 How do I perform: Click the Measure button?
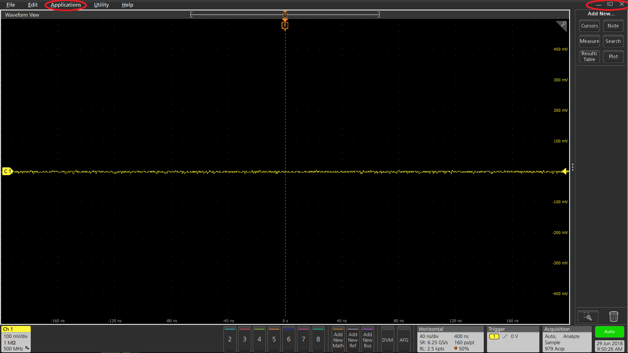[589, 41]
